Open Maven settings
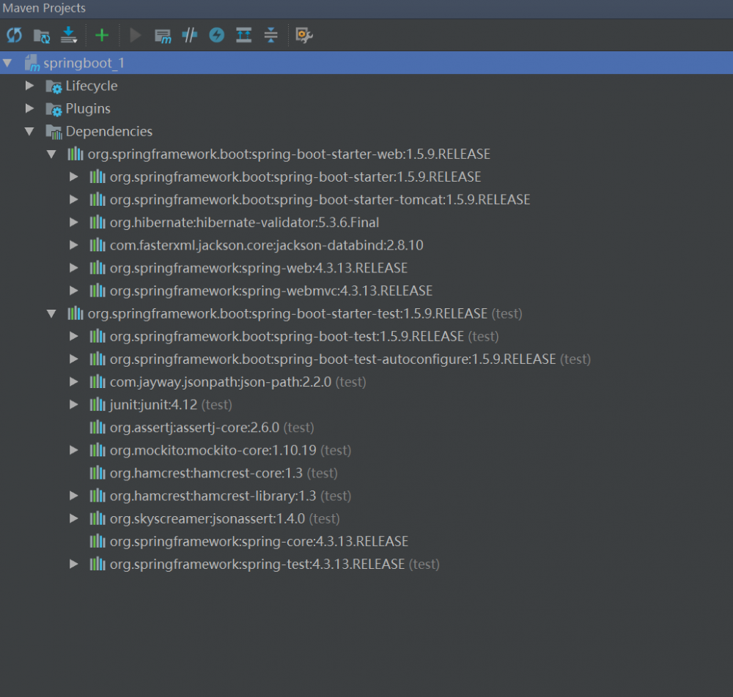733x697 pixels. coord(303,34)
